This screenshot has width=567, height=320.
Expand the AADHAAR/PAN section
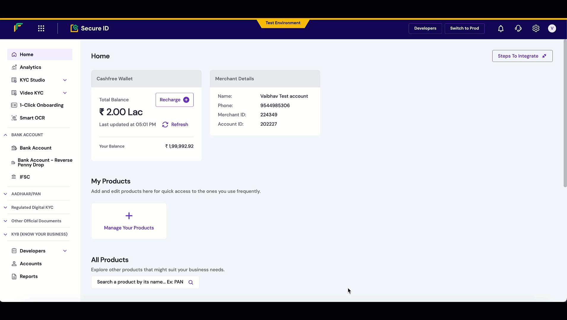[x=5, y=194]
